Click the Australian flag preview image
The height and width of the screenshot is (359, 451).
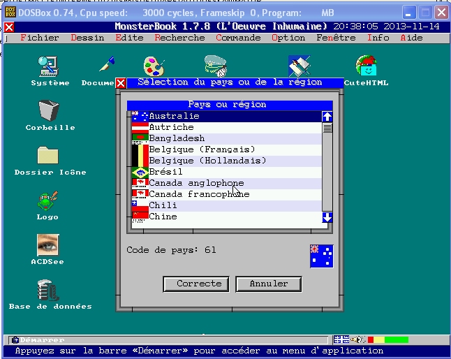pos(322,256)
